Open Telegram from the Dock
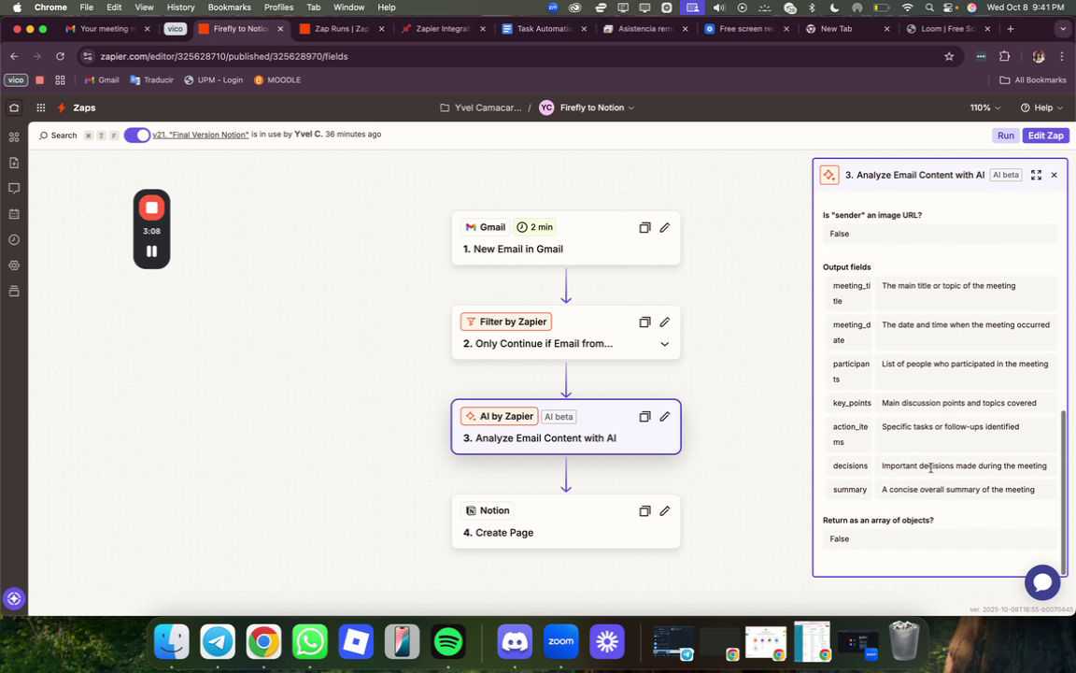This screenshot has height=673, width=1076. (219, 642)
